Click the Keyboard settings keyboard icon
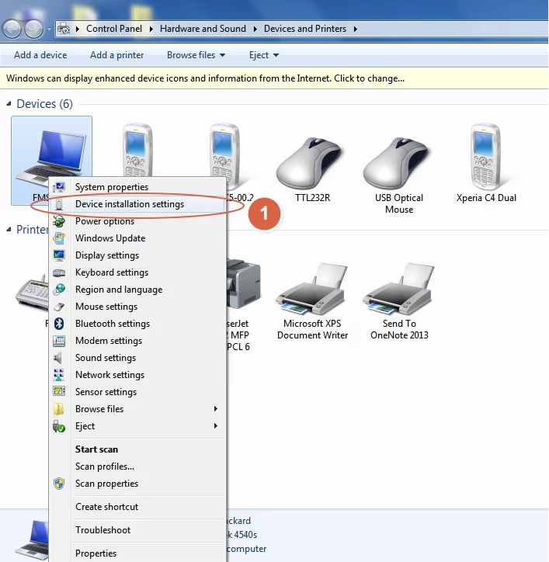This screenshot has width=549, height=562. click(59, 272)
